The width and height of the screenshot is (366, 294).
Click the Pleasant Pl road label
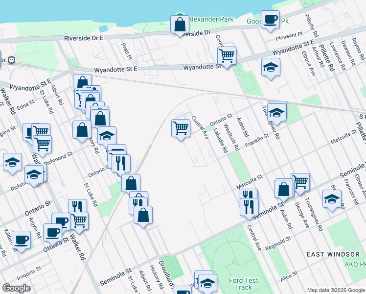(289, 36)
